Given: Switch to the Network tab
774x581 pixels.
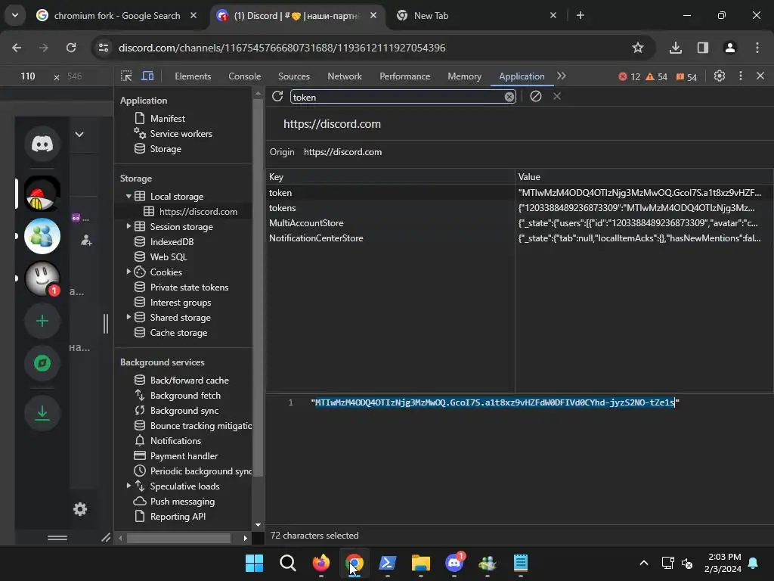Looking at the screenshot, I should click(x=345, y=76).
